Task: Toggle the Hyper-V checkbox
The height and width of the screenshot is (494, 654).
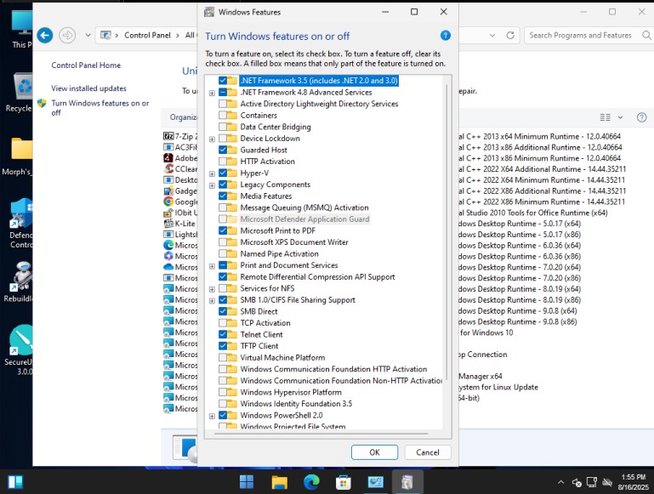Action: (x=223, y=173)
